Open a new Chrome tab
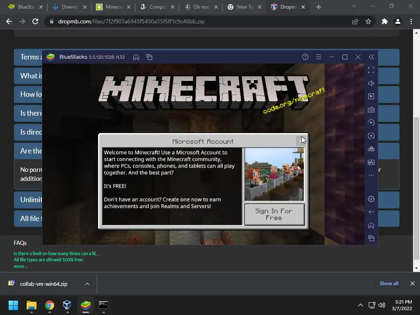 tap(318, 7)
